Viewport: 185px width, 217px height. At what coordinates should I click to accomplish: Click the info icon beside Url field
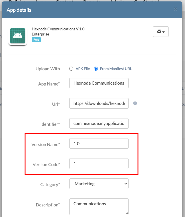click(135, 103)
